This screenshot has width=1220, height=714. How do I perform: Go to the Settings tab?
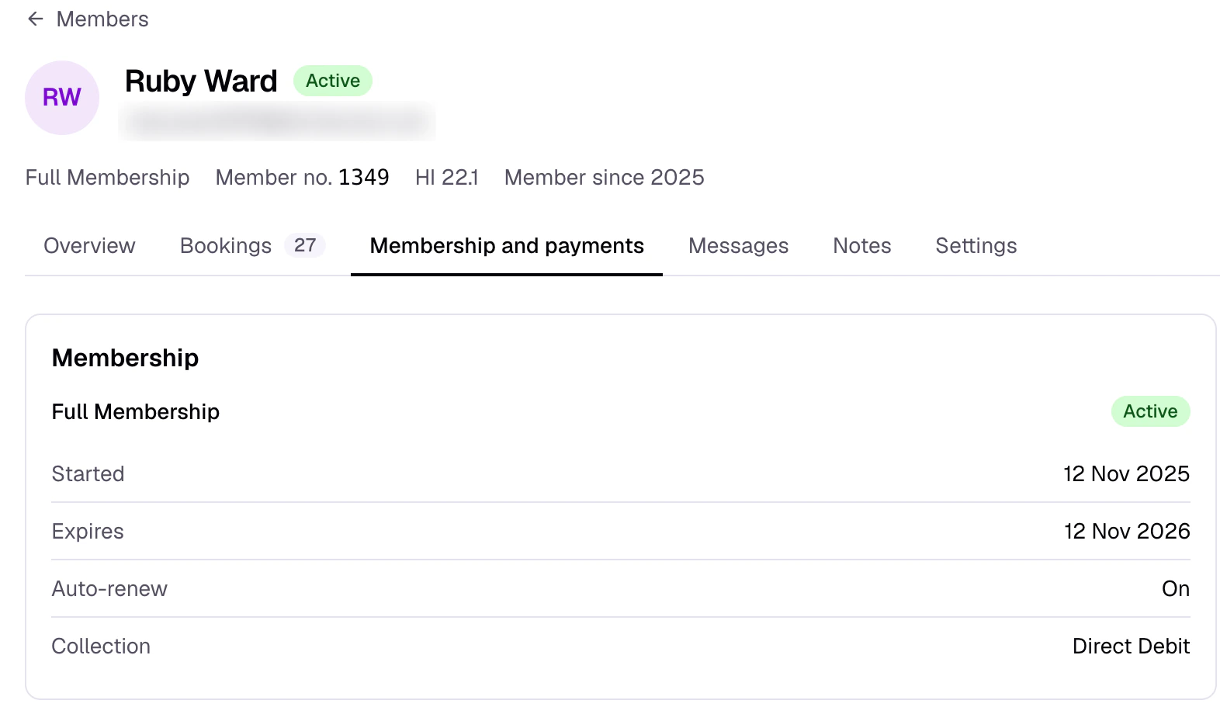pos(976,246)
